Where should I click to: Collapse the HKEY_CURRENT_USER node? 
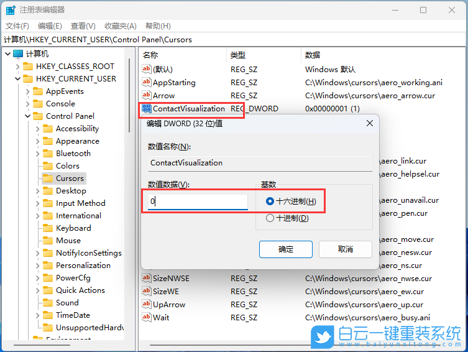pyautogui.click(x=17, y=79)
